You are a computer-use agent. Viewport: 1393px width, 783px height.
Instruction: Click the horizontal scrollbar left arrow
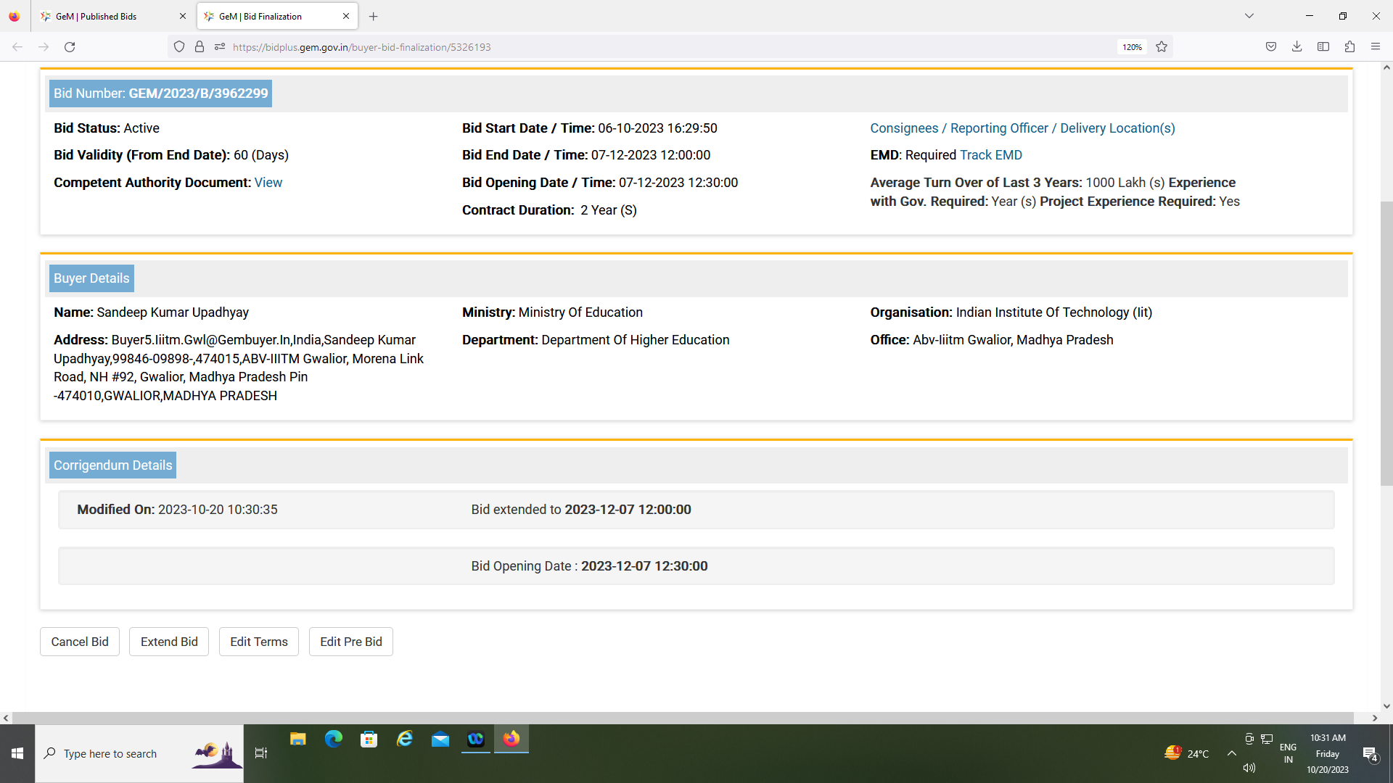click(x=6, y=718)
